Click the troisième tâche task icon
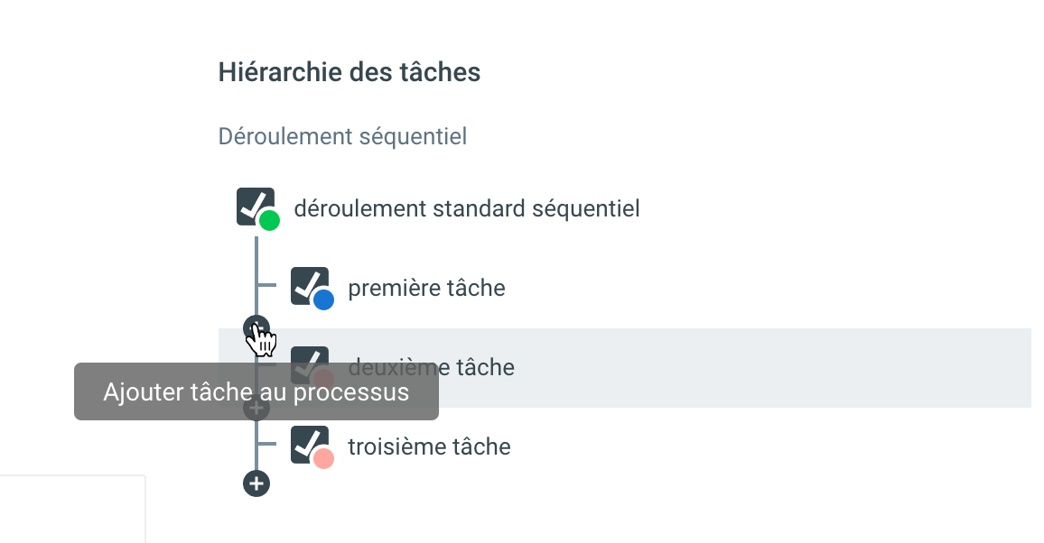The image size is (1044, 543). click(x=308, y=443)
